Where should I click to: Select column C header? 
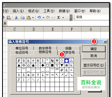tap(15, 29)
